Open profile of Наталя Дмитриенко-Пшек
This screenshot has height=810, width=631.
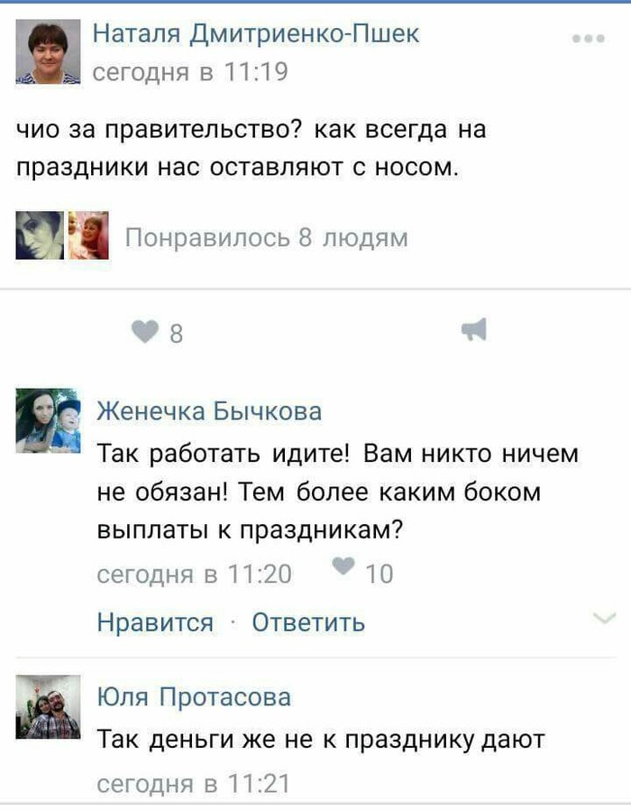(256, 34)
